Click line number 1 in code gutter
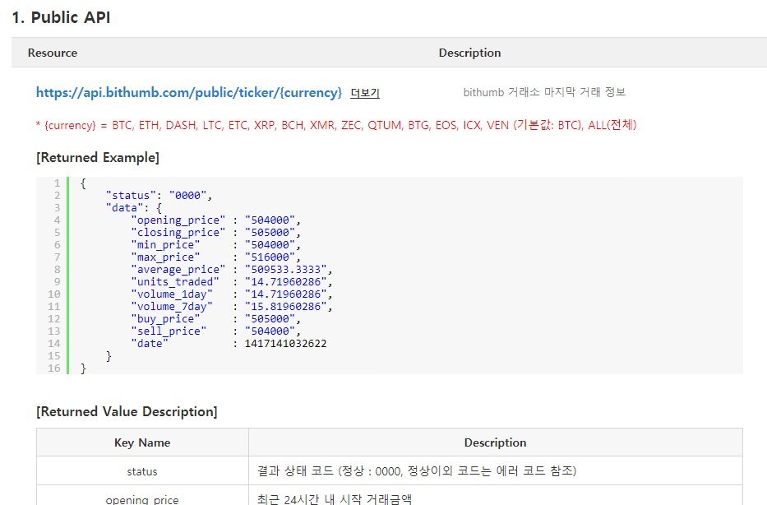 (58, 183)
